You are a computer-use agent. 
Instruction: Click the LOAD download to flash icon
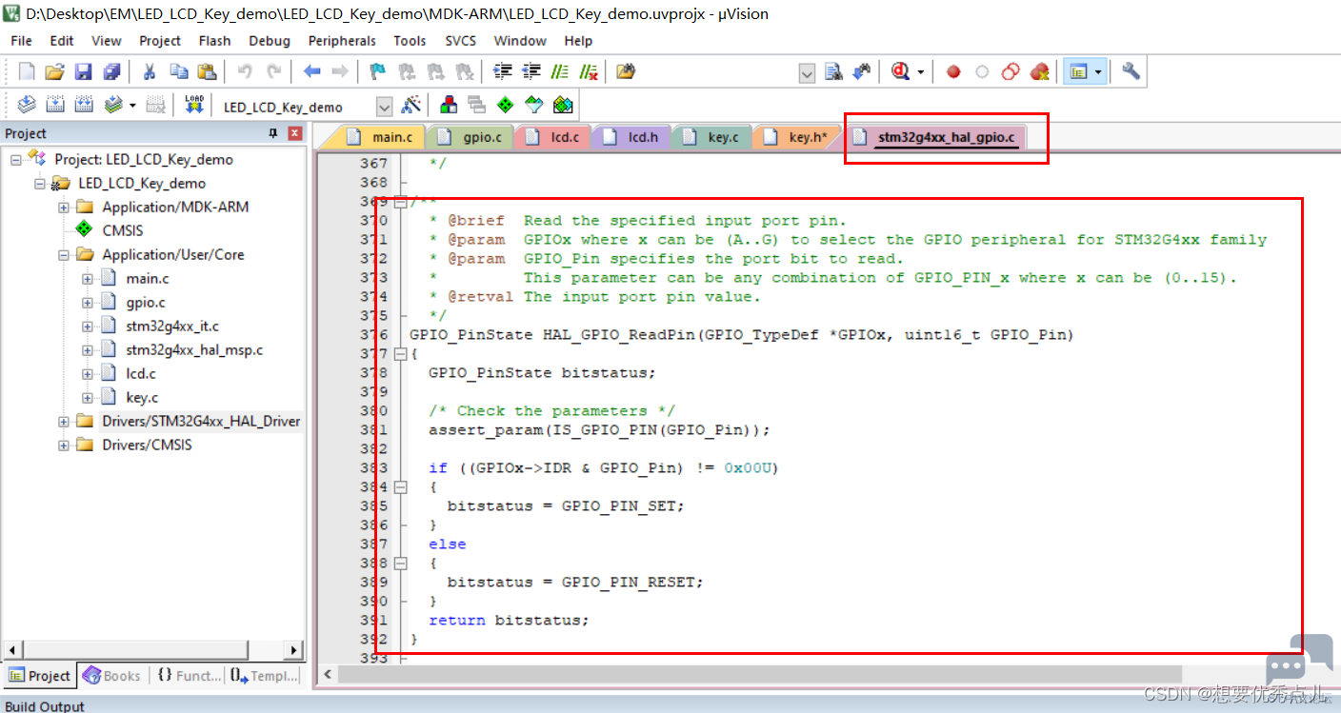194,105
